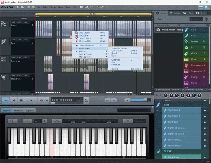
Task: Select the Fx instrument category
Action: (196, 48)
